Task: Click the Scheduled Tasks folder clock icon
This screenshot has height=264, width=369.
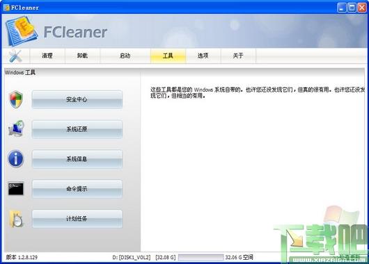Action: pos(16,219)
